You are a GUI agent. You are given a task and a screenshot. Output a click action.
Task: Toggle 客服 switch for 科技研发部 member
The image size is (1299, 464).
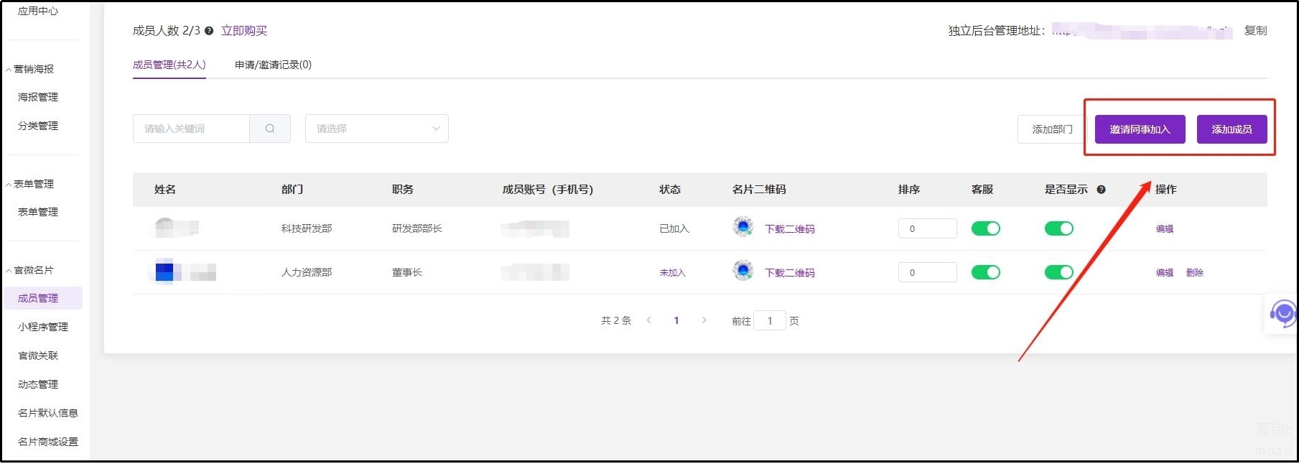point(985,228)
